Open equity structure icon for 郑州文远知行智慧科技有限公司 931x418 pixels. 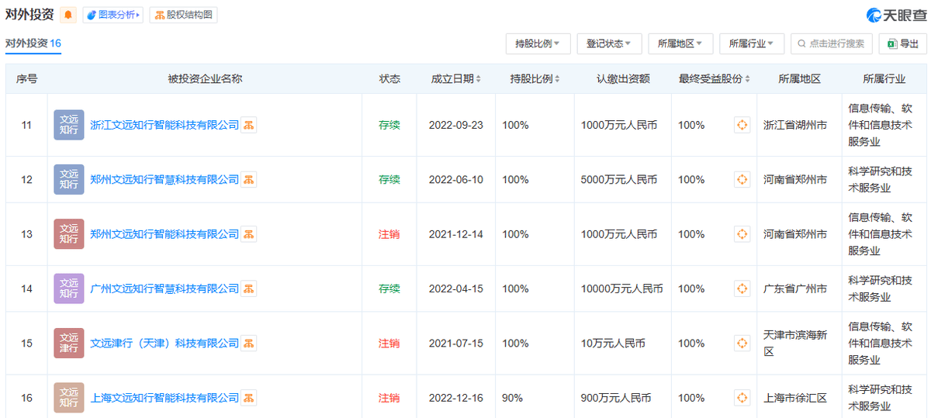pyautogui.click(x=248, y=180)
